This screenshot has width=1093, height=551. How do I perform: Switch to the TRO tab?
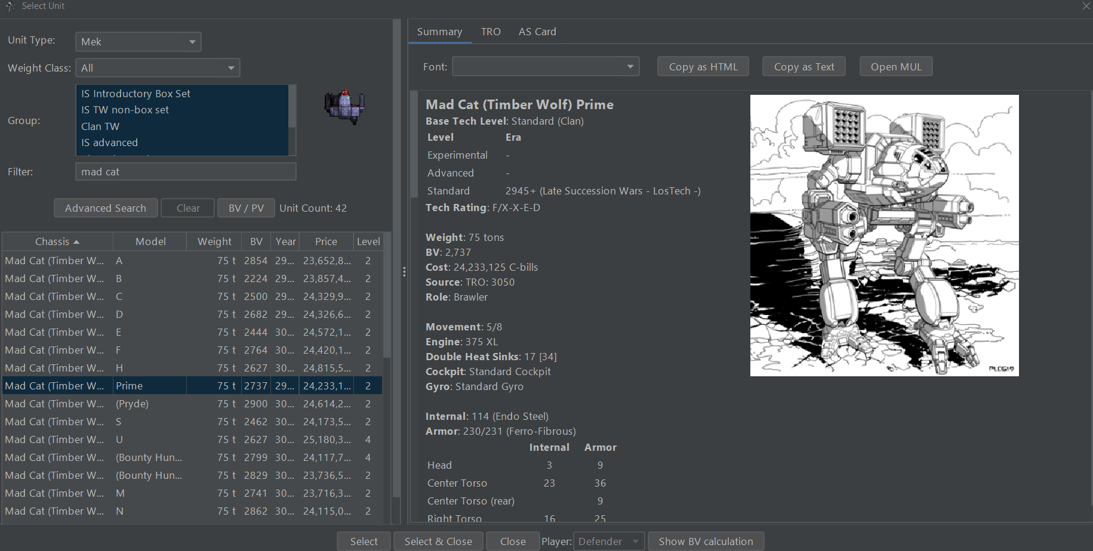[x=490, y=32]
